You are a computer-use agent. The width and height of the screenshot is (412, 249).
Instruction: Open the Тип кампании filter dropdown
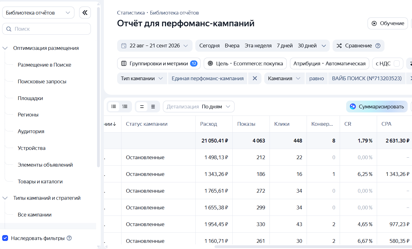(142, 78)
